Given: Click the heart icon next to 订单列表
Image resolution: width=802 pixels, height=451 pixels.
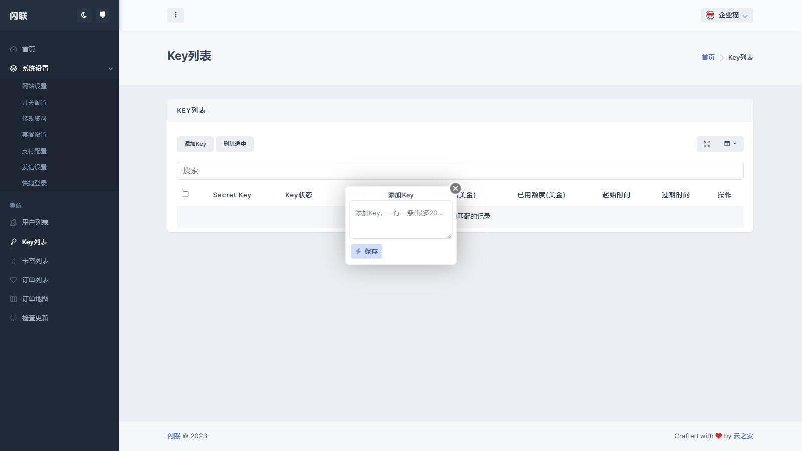Looking at the screenshot, I should [13, 280].
